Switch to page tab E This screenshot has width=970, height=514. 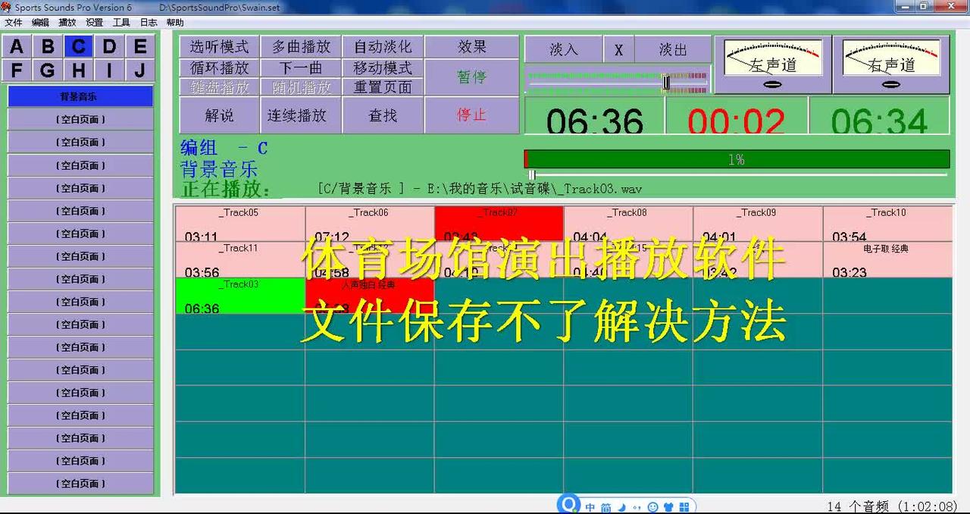point(139,45)
